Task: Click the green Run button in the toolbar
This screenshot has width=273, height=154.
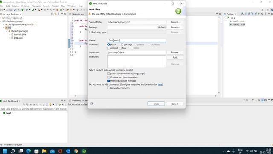Action: click(32, 10)
